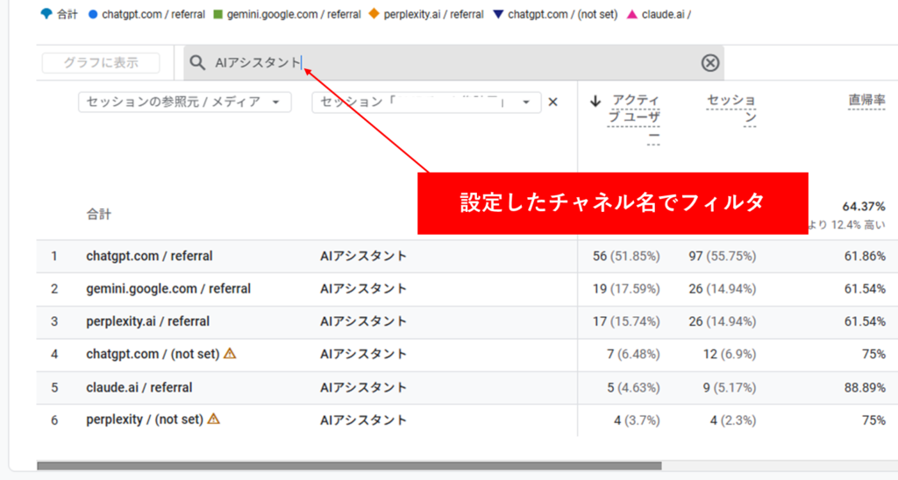Image resolution: width=898 pixels, height=480 pixels.
Task: Click the search magnifier icon
Action: [198, 63]
